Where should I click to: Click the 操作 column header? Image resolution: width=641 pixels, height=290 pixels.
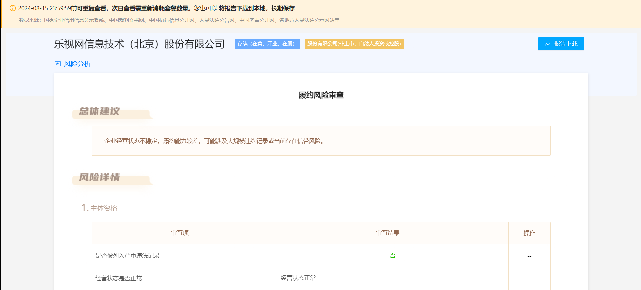pos(529,233)
